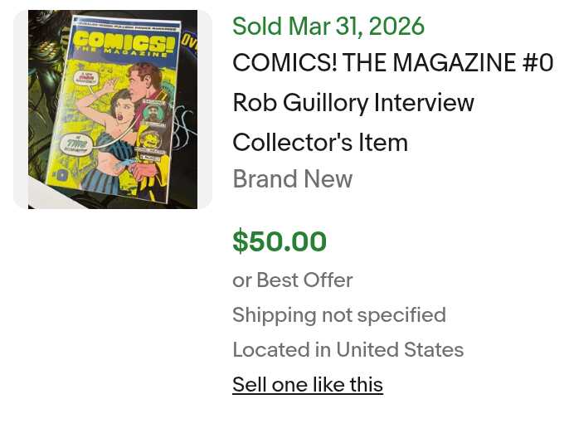Click the $50.00 sold price
The height and width of the screenshot is (443, 569).
tap(280, 241)
